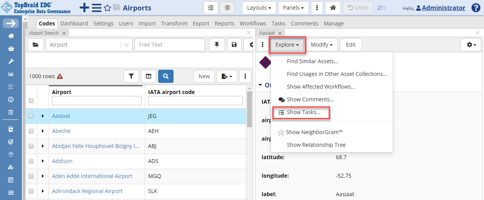The image size is (484, 200).
Task: Switch to the Workflows tab
Action: click(253, 24)
